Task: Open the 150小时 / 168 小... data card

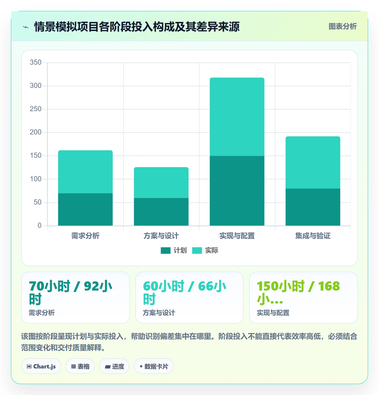Action: [x=303, y=298]
